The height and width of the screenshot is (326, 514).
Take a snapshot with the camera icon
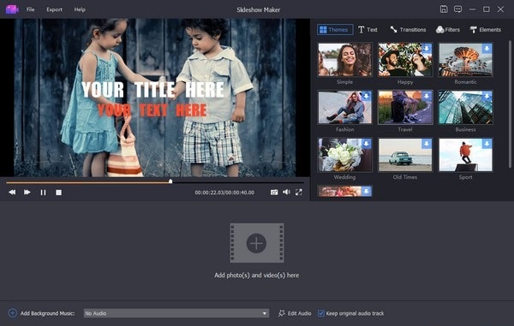point(274,193)
